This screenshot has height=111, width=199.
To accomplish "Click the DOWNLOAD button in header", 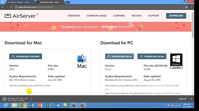I will pyautogui.click(x=176, y=16).
